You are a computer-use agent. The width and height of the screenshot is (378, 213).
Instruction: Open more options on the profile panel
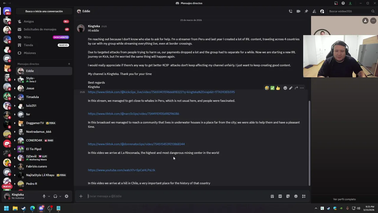click(x=373, y=21)
